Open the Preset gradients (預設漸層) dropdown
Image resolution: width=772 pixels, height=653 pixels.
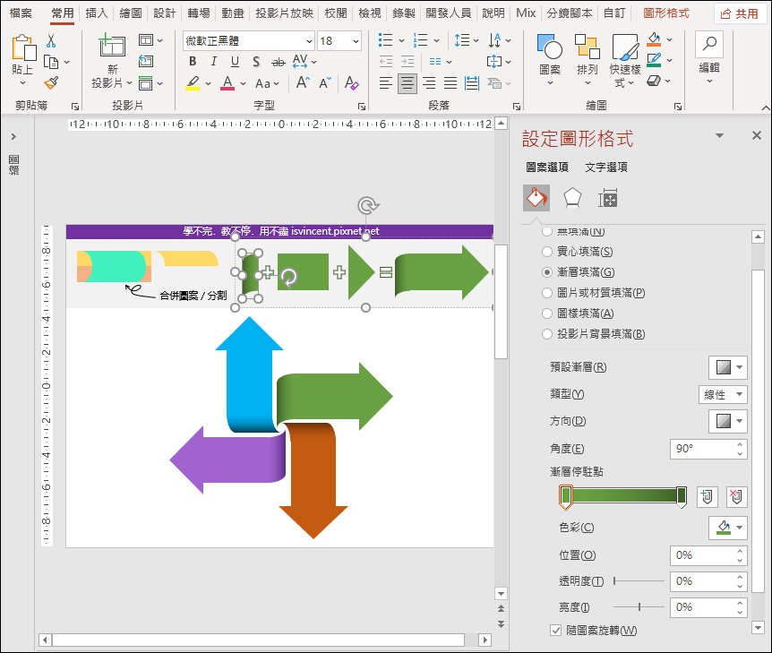pos(728,367)
